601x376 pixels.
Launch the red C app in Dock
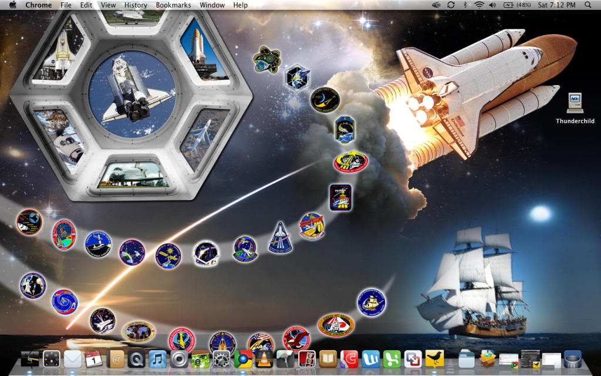[349, 359]
